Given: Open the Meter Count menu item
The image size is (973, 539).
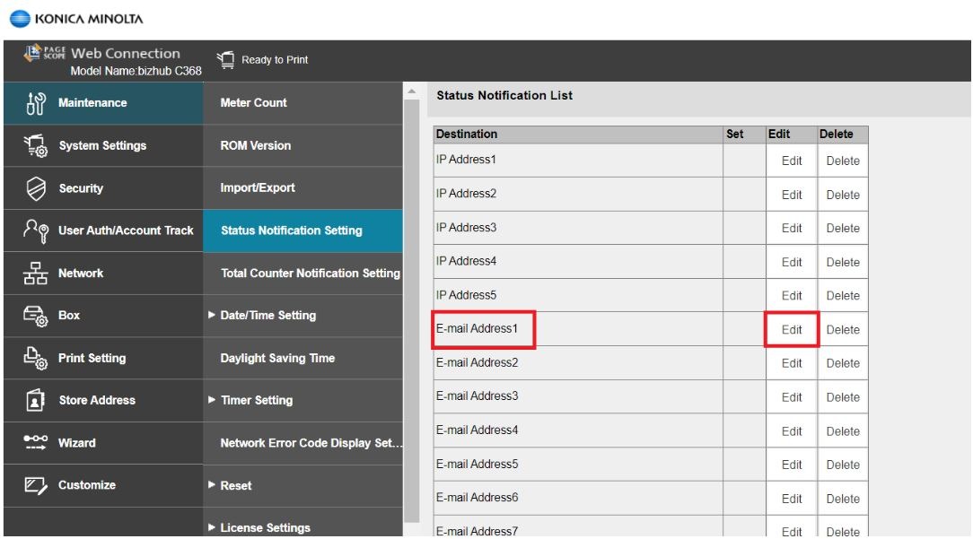Looking at the screenshot, I should tap(253, 103).
